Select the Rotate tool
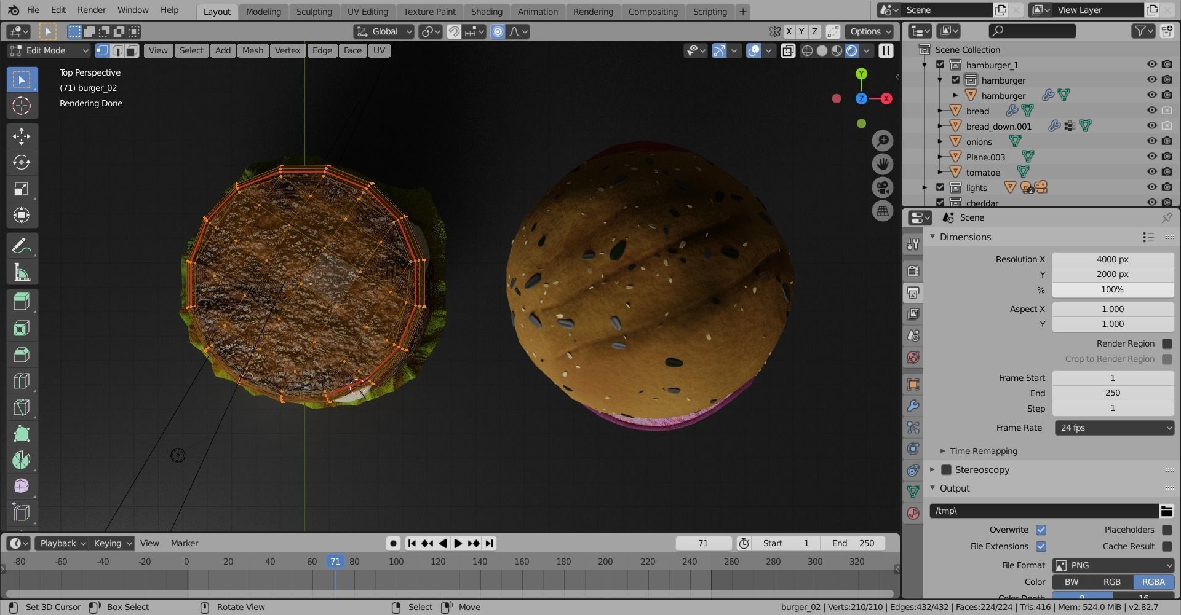The image size is (1181, 615). [22, 162]
